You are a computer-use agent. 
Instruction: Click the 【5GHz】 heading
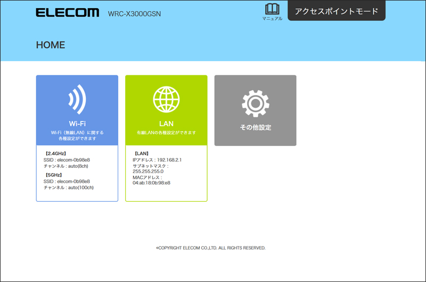tap(54, 175)
